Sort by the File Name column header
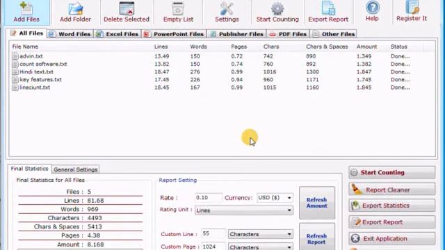The width and height of the screenshot is (445, 250). 25,47
